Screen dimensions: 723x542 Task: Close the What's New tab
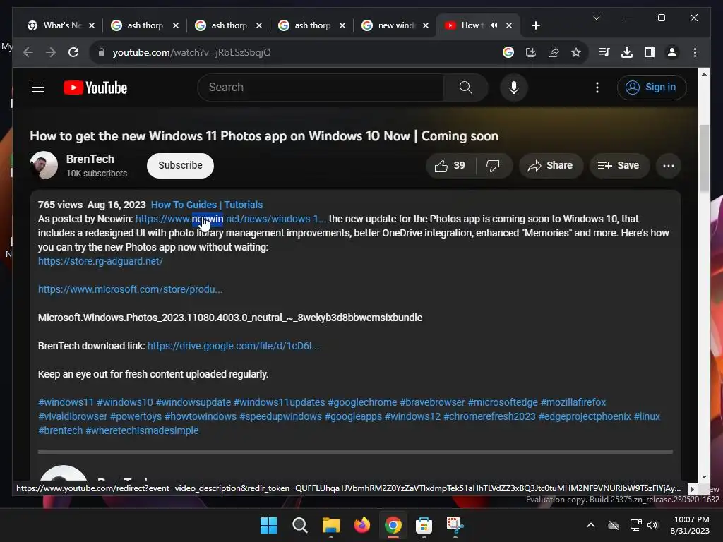[92, 25]
